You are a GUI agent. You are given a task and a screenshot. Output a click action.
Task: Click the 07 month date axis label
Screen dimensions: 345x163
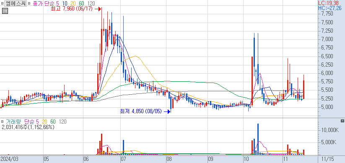(x=124, y=159)
